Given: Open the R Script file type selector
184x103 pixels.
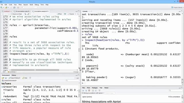Looking at the screenshot, I should click(76, 72).
